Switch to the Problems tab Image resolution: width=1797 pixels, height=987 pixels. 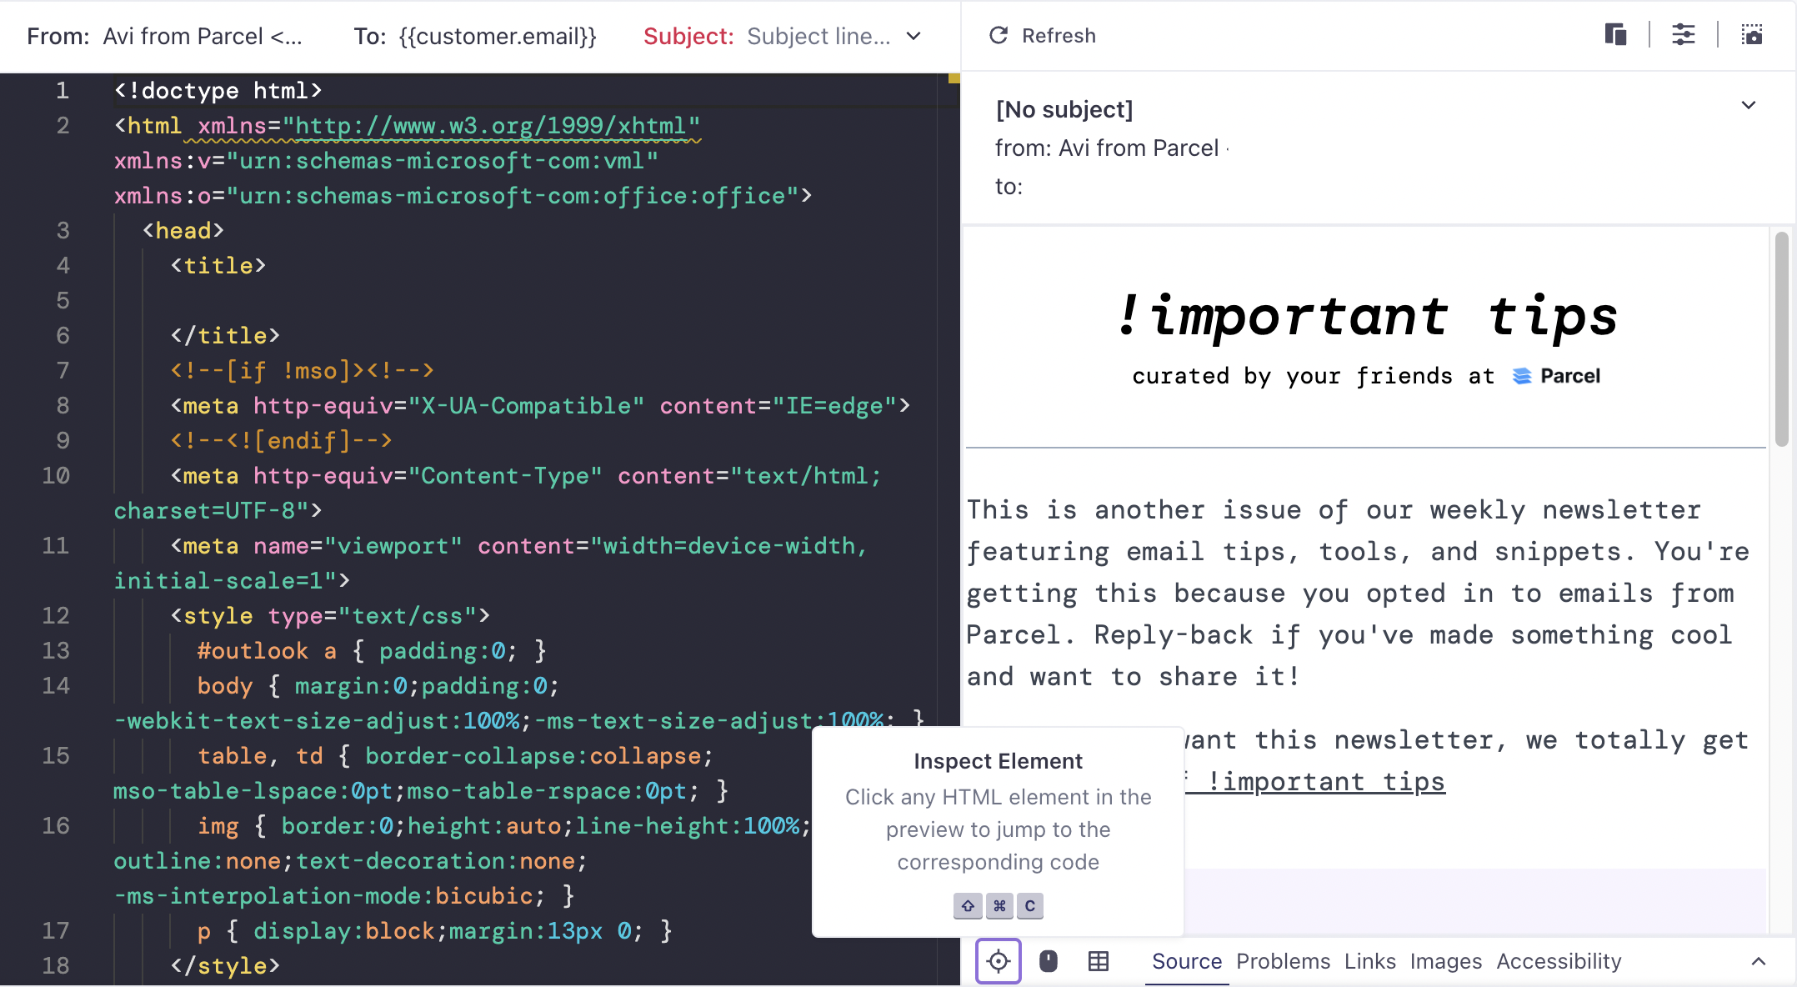point(1283,961)
